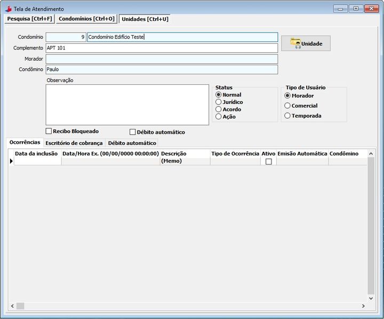This screenshot has width=384, height=319.
Task: Click the Unidade button with folder icon
Action: [x=306, y=43]
